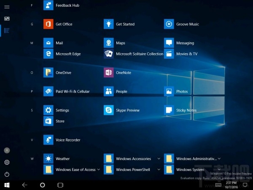Screen dimensions: 253x190
Task: Launch Get Office orange tile
Action: click(x=48, y=24)
